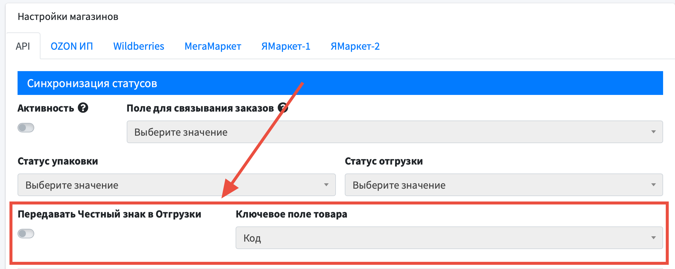675x269 pixels.
Task: Select the API tab
Action: coord(23,46)
